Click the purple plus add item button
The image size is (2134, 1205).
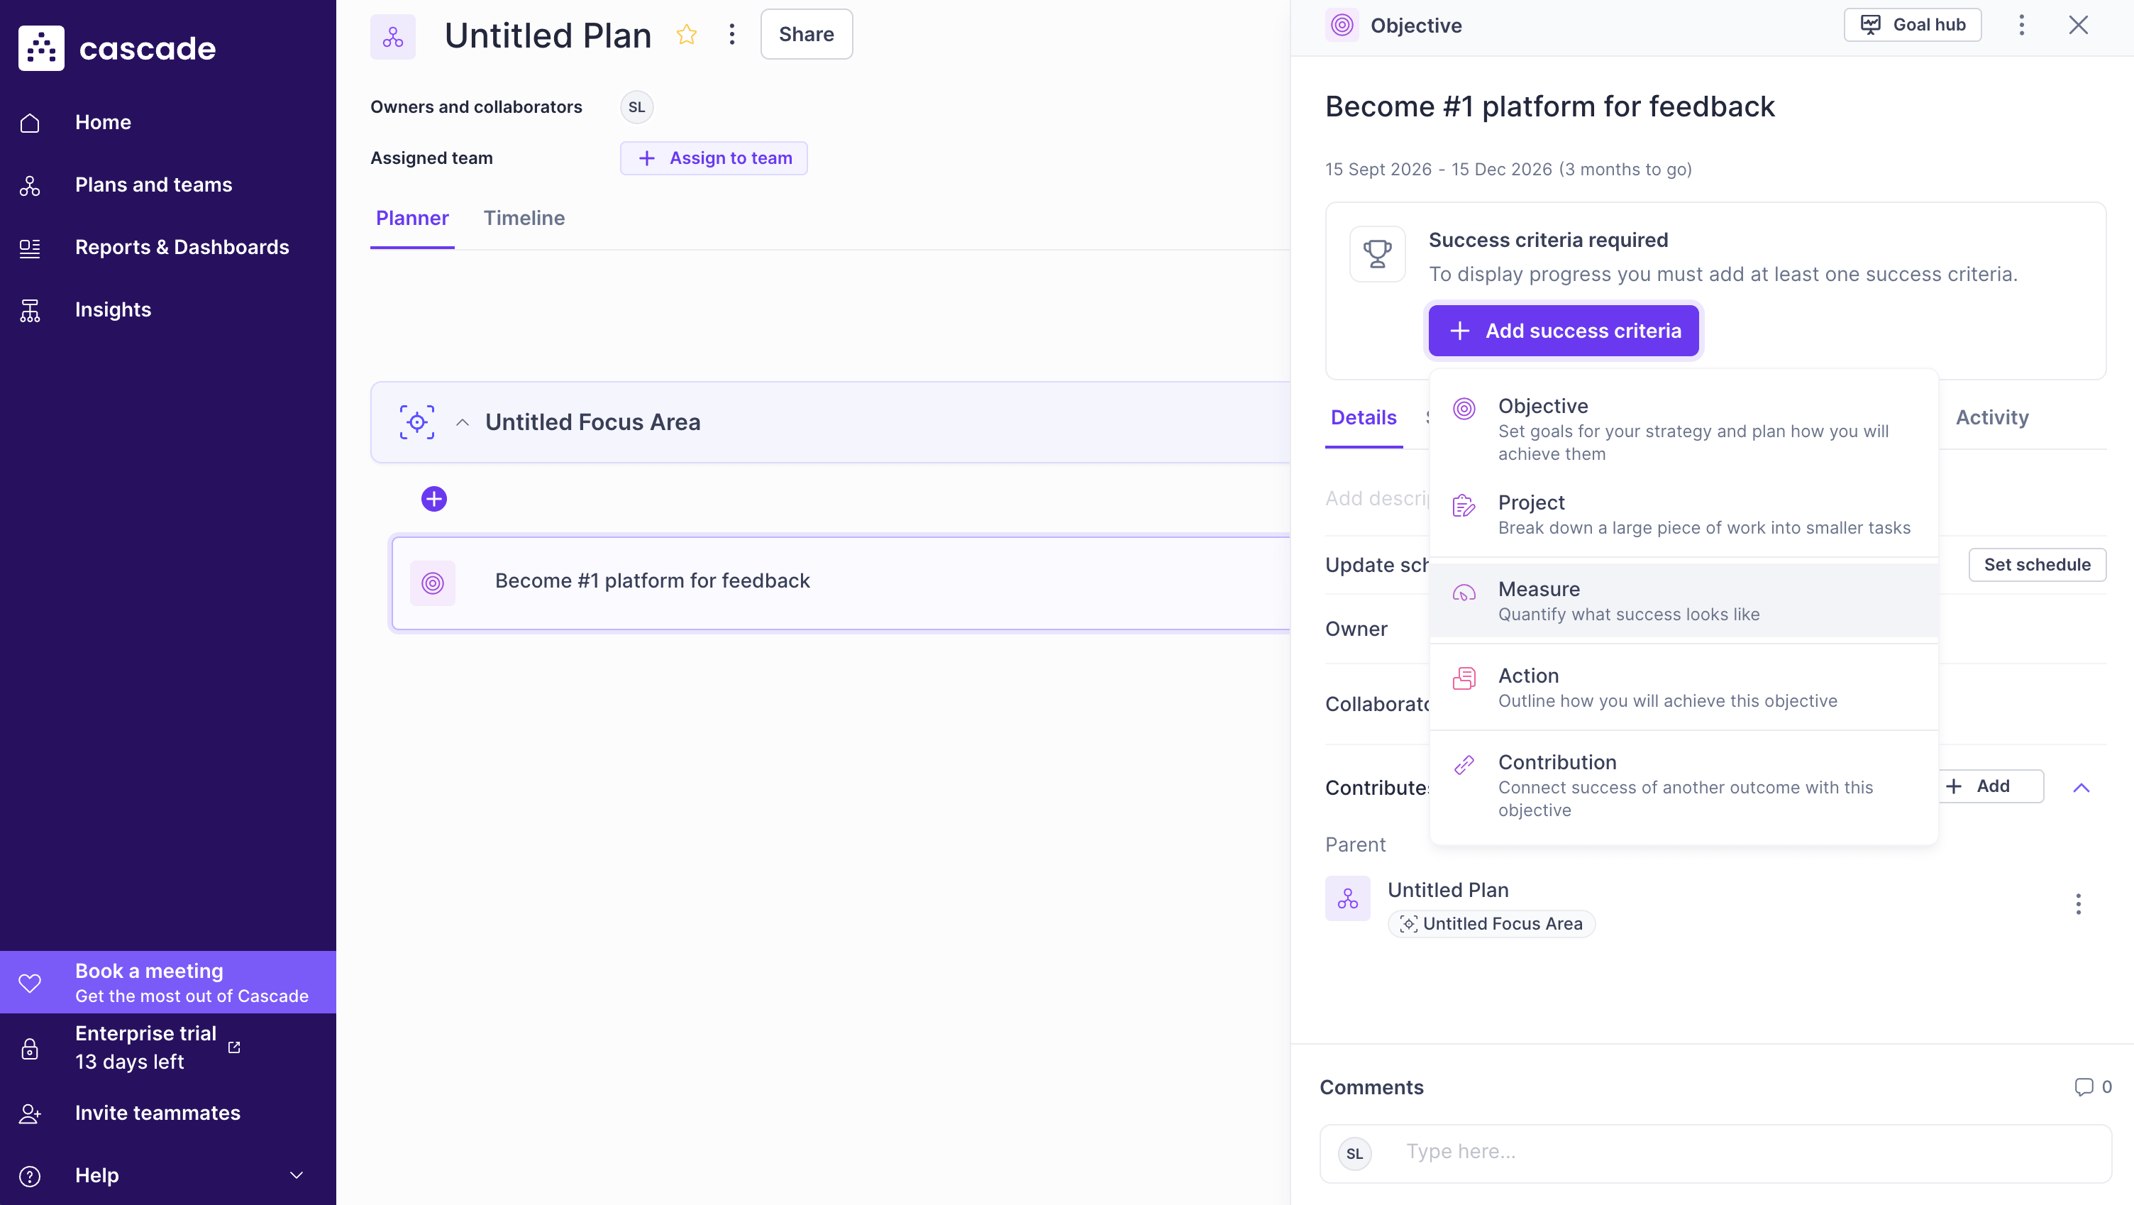434,499
